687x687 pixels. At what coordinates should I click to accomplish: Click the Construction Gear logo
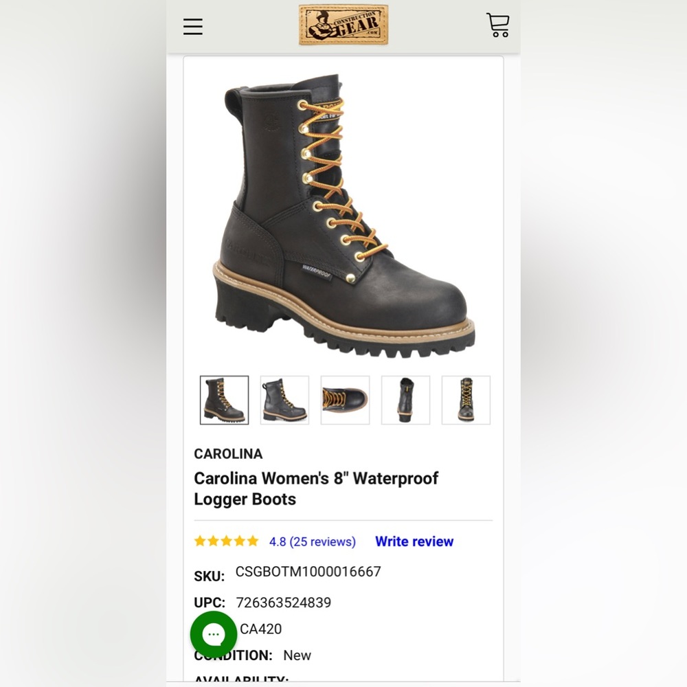coord(343,25)
